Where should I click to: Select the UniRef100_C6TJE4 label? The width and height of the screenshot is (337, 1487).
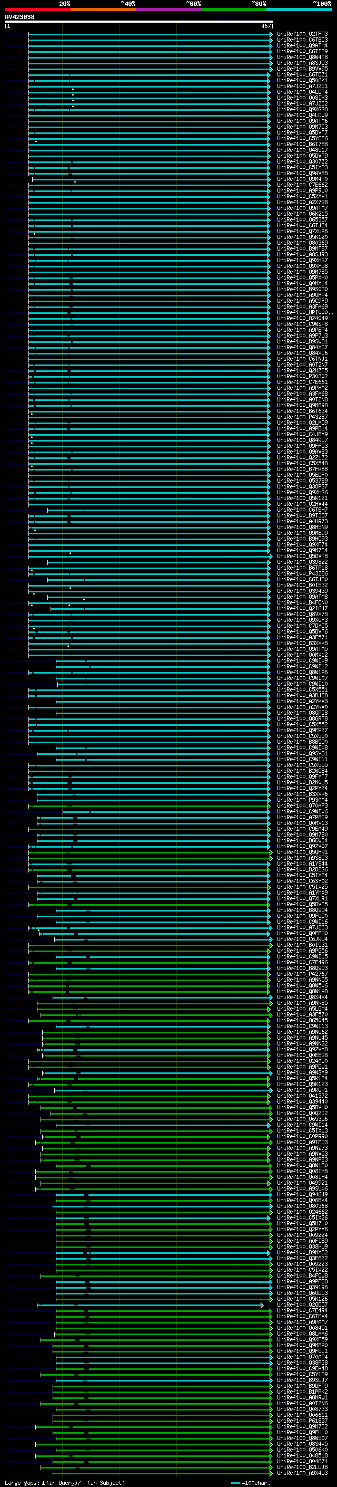coord(302,225)
